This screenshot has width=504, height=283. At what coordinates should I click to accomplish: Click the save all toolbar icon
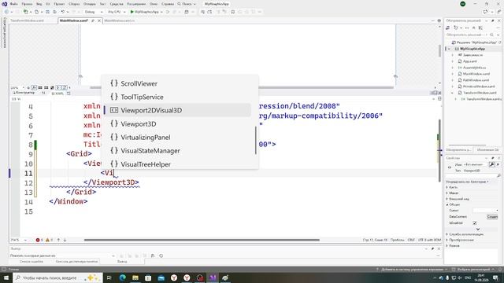pyautogui.click(x=55, y=12)
